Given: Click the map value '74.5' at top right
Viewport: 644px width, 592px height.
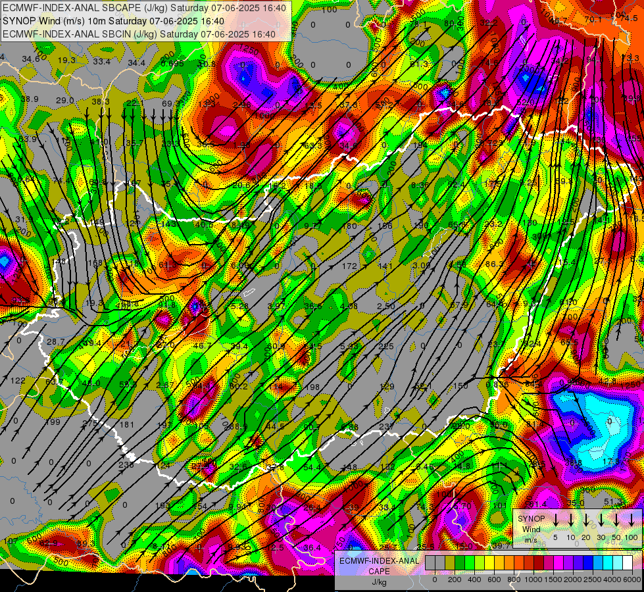Looking at the screenshot, I should coord(629,18).
